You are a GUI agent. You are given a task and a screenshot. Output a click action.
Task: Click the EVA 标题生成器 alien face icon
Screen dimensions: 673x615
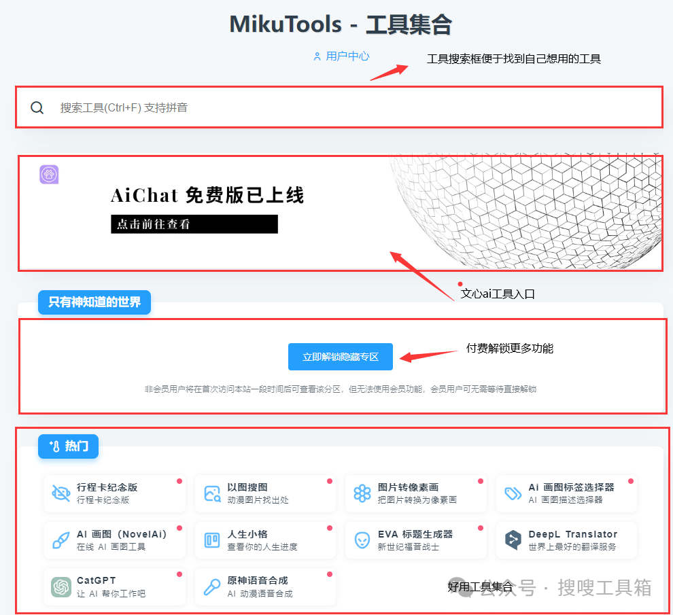tap(362, 540)
